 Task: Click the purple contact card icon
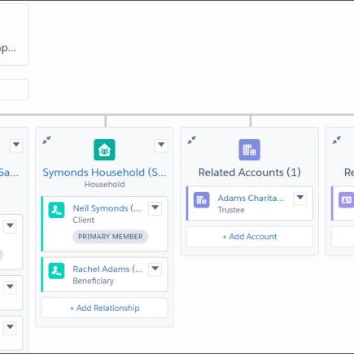[x=347, y=200]
